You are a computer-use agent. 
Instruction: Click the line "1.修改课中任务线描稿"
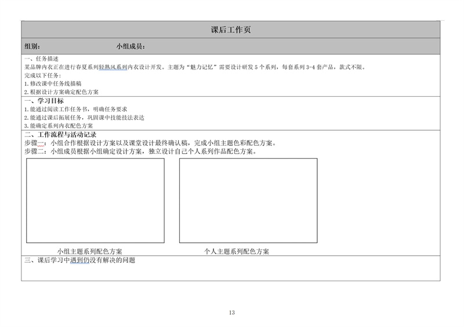[53, 83]
